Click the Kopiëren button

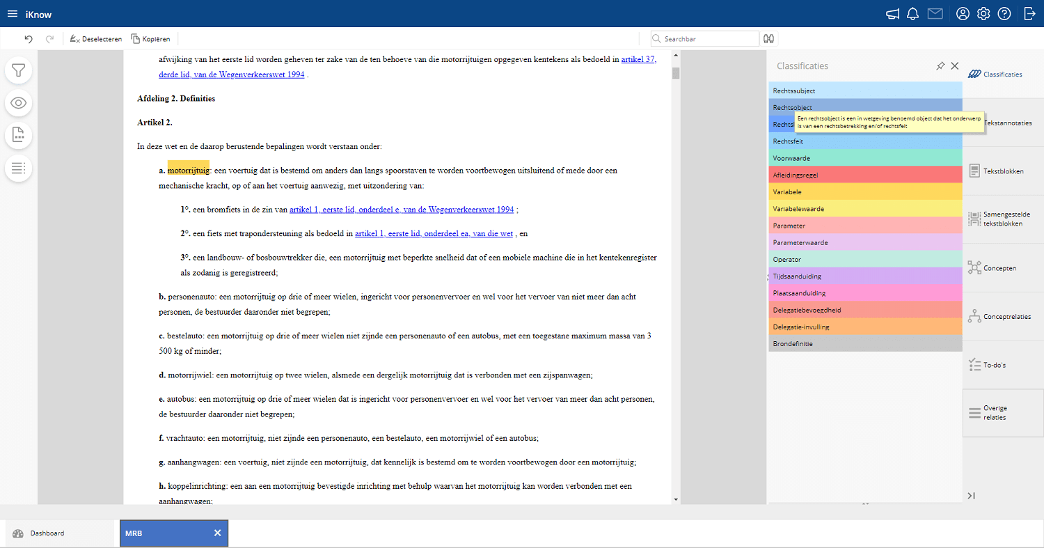point(150,39)
